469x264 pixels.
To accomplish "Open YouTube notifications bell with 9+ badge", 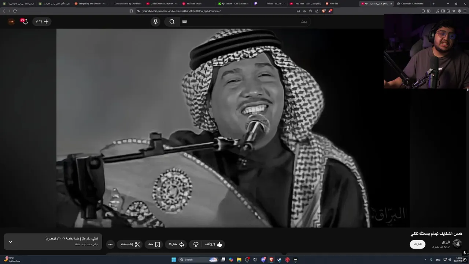I will [x=24, y=21].
